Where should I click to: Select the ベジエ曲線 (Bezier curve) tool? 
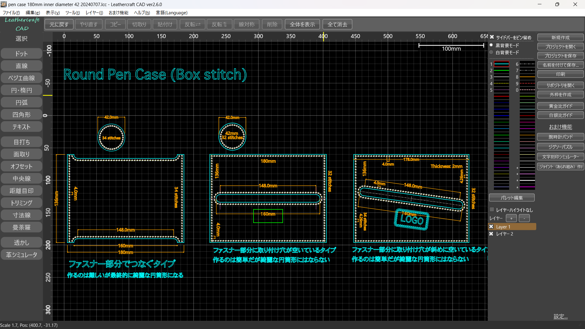(x=21, y=78)
